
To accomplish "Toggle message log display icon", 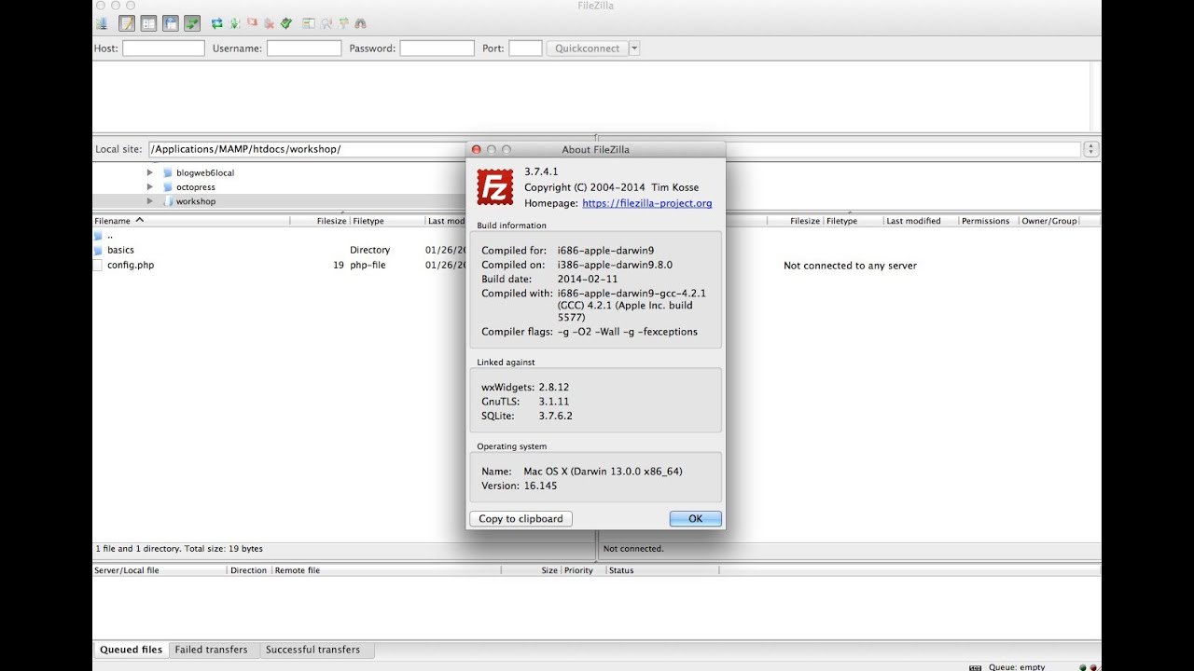I will [127, 23].
